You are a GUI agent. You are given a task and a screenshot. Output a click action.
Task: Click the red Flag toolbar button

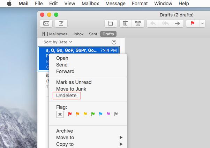coord(193,23)
